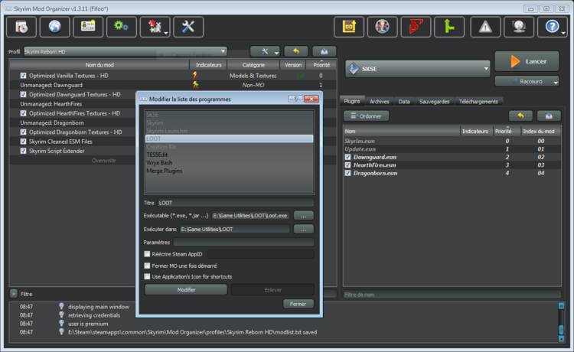This screenshot has width=574, height=352.
Task: Click the dialog help question mark button
Action: click(295, 99)
